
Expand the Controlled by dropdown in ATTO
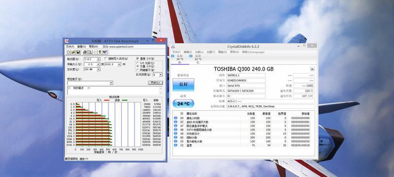(x=111, y=83)
